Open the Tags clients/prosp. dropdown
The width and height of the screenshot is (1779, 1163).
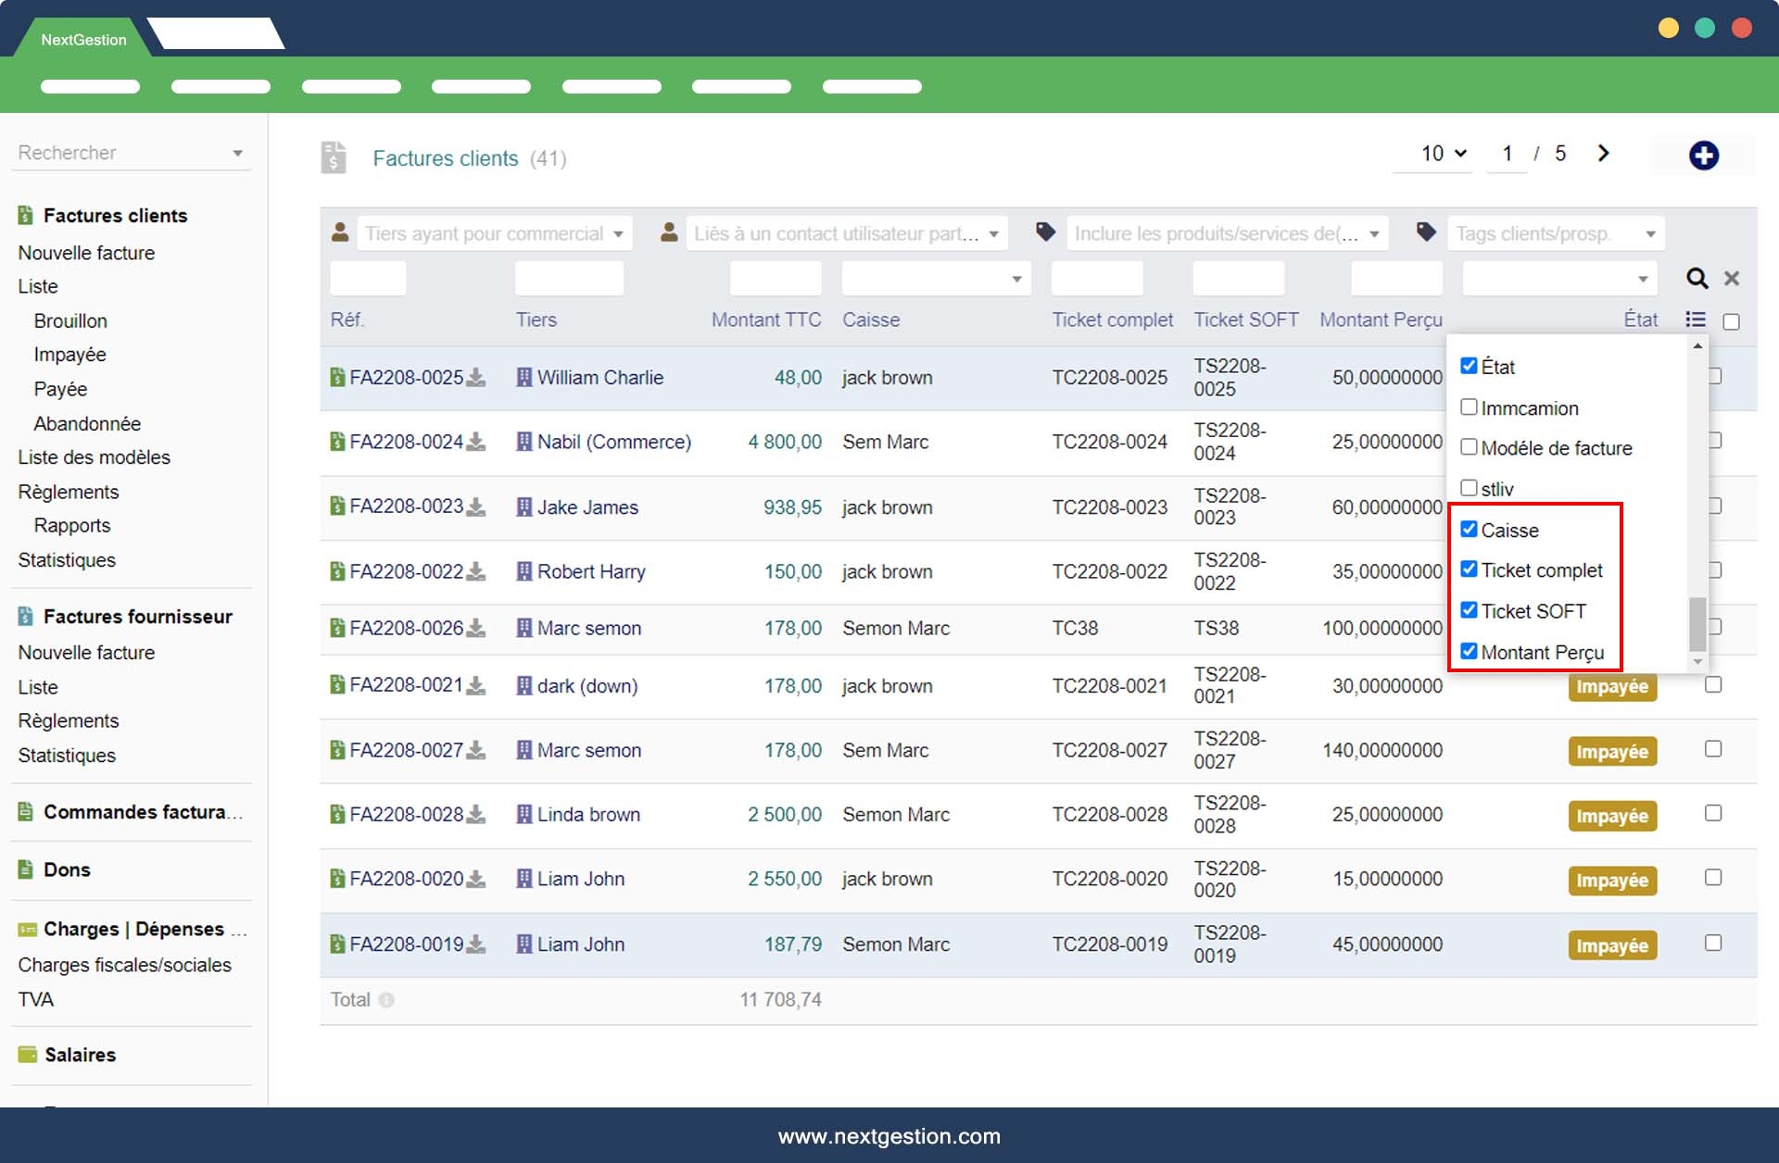tap(1556, 233)
